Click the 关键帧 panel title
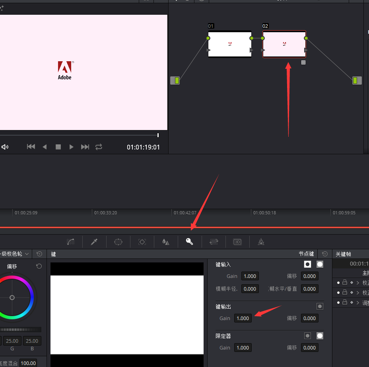 [343, 254]
